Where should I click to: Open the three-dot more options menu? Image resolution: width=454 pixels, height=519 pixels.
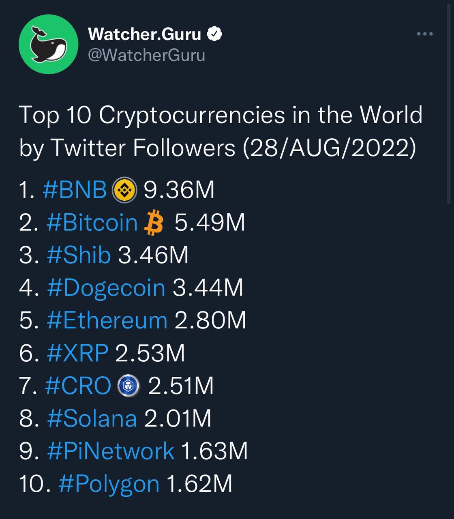point(425,34)
